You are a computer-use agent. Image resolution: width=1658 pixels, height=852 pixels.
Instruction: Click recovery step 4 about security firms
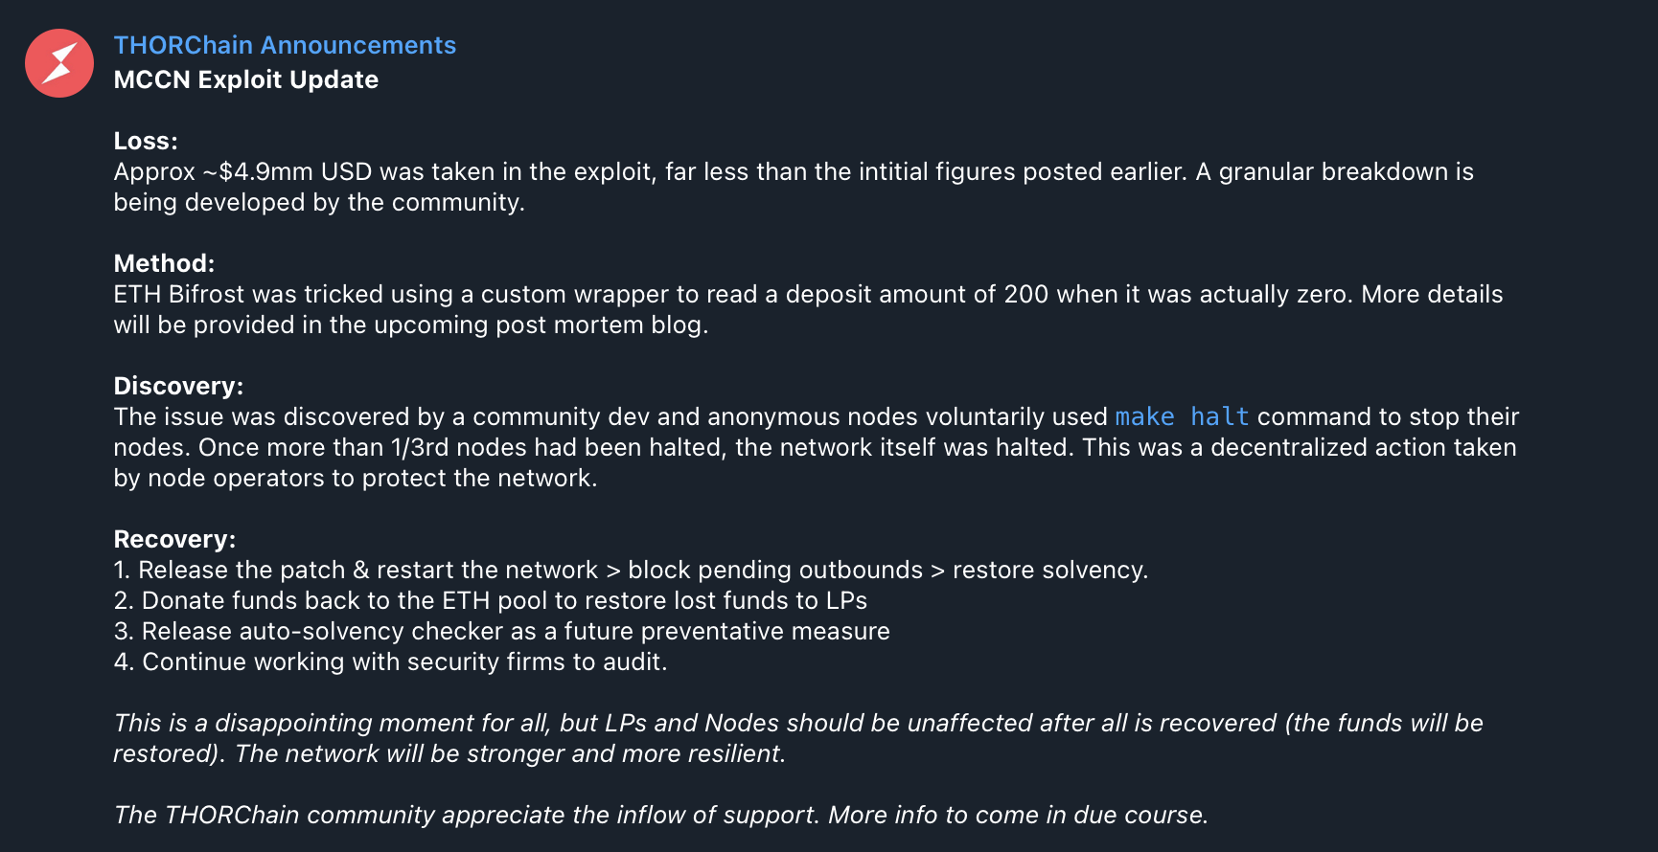390,661
